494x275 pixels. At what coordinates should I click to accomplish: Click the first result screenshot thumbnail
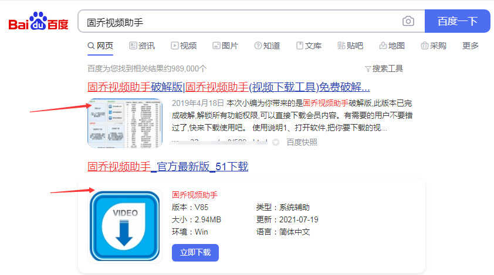tap(125, 123)
